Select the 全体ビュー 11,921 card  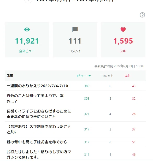27,40
